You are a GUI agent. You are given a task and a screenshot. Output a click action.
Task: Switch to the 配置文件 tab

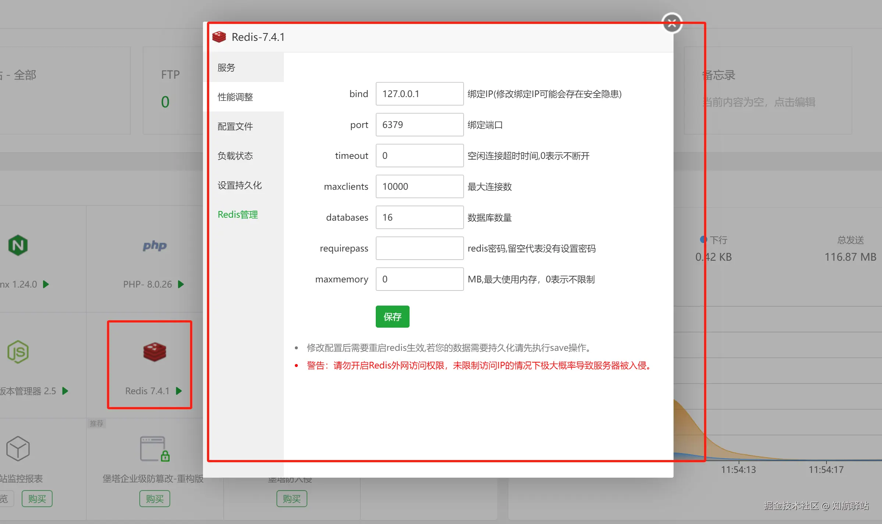point(243,126)
